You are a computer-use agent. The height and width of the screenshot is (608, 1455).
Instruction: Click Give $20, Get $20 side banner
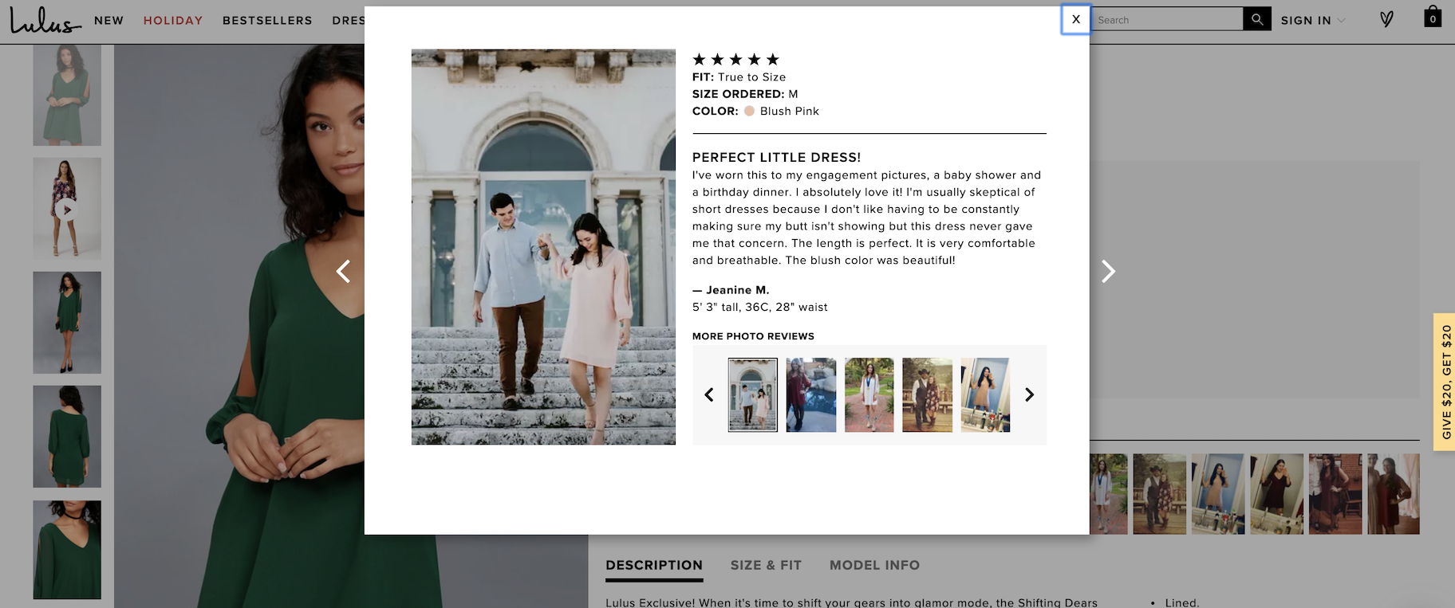pos(1445,382)
